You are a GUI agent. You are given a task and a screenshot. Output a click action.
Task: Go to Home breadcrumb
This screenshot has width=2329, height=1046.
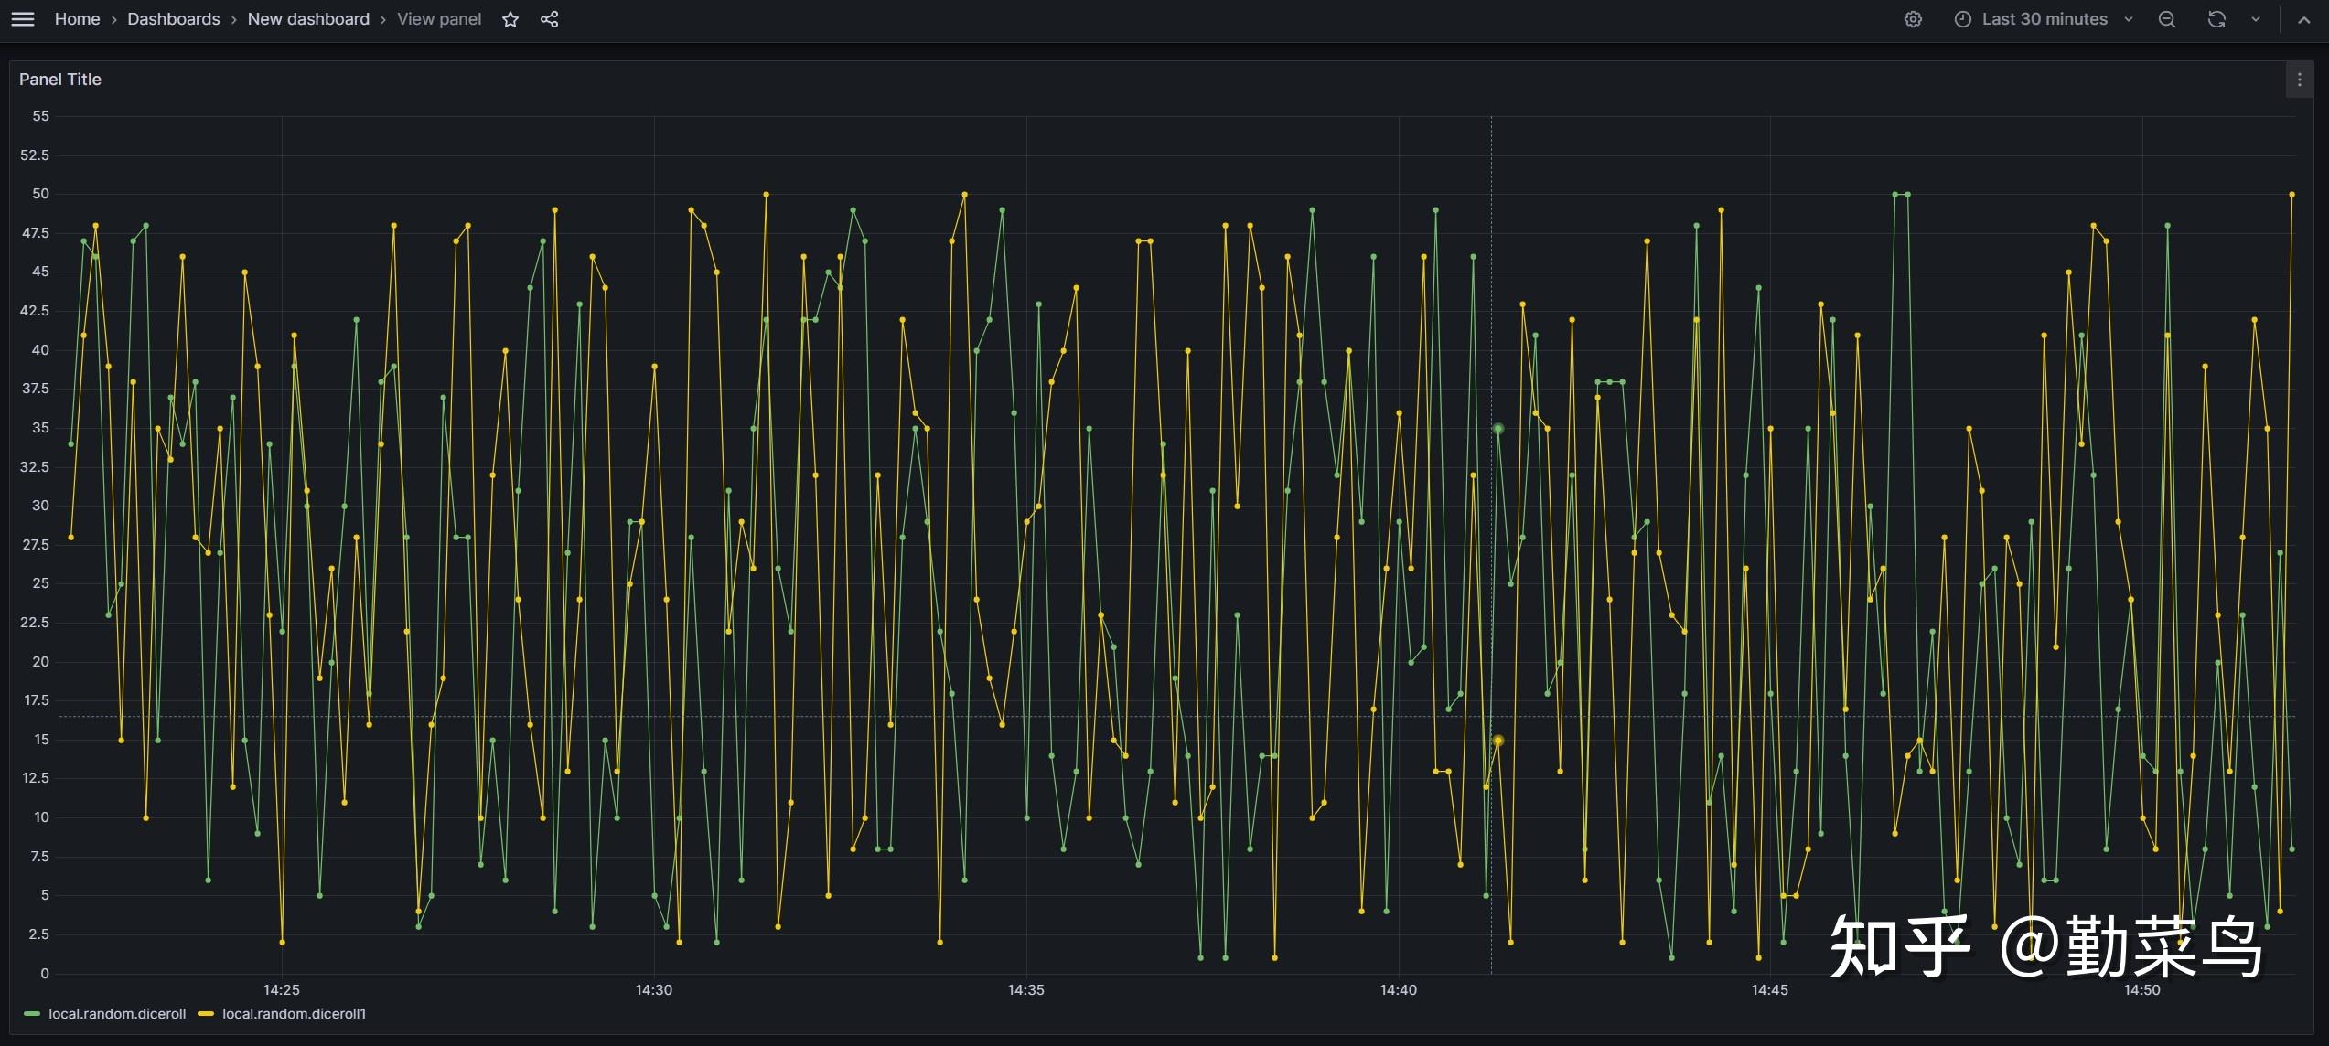pos(77,19)
